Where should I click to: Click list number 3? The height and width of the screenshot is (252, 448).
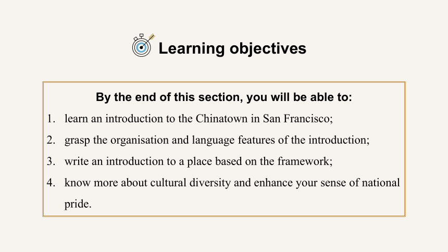[x=51, y=161]
